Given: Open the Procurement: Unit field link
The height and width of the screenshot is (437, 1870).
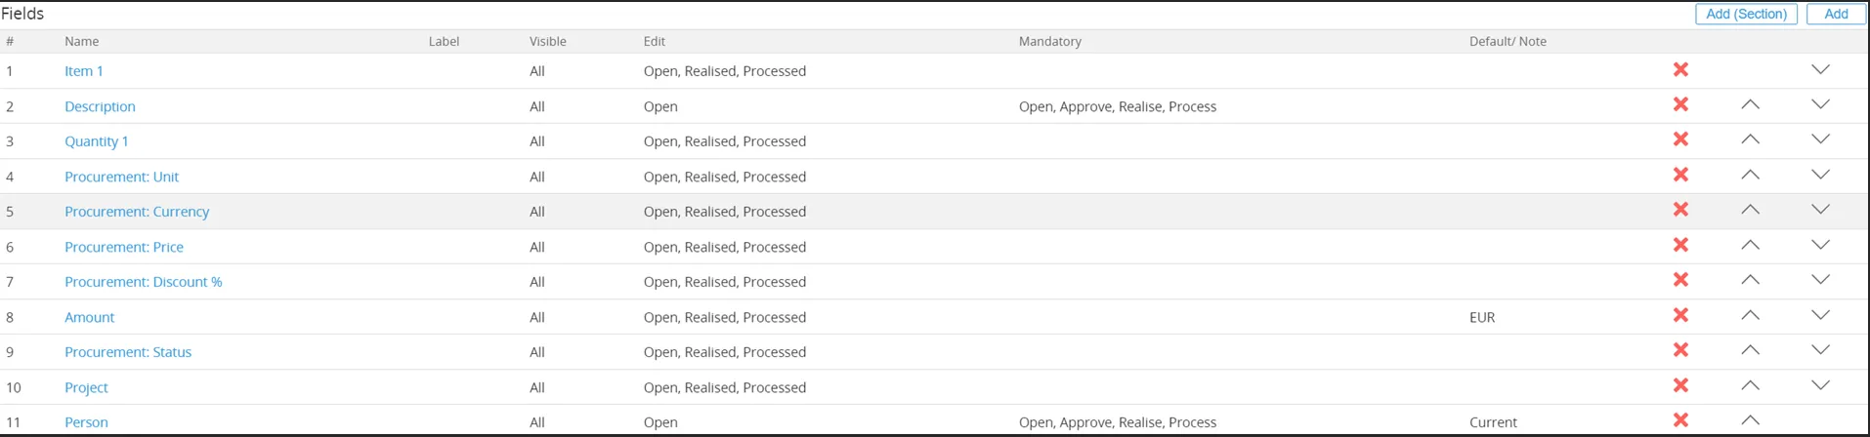Looking at the screenshot, I should click(x=121, y=177).
